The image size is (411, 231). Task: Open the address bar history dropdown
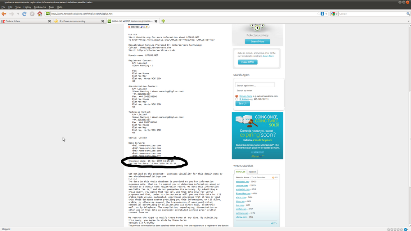pos(326,14)
